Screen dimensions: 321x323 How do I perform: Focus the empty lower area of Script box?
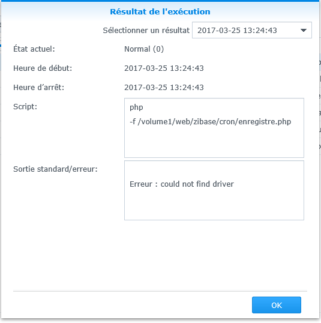click(x=214, y=142)
